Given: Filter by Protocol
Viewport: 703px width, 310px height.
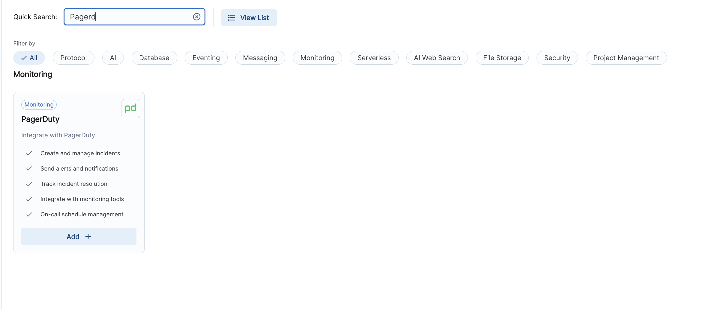Looking at the screenshot, I should click(73, 58).
